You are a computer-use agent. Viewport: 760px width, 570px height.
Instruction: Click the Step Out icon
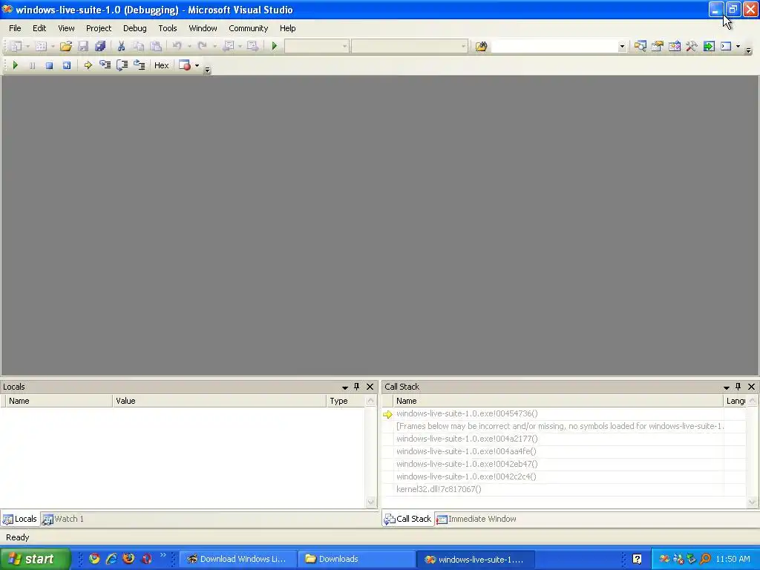[139, 65]
